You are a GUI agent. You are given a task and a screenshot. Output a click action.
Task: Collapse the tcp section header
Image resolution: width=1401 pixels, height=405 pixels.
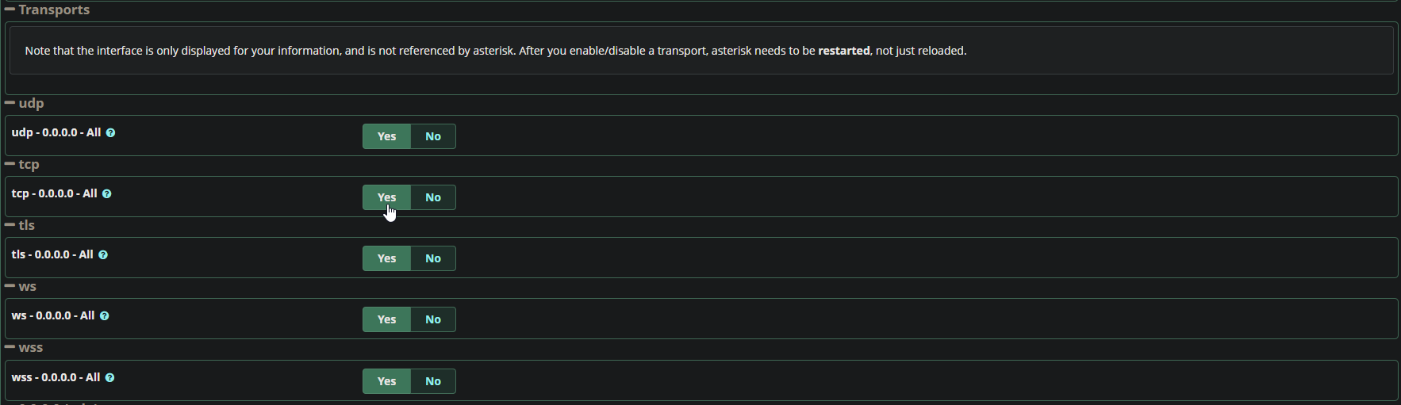click(22, 164)
